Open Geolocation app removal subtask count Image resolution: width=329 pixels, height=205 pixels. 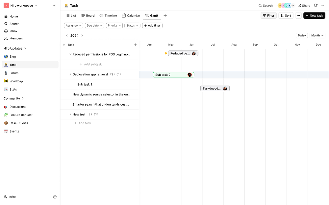tap(113, 74)
